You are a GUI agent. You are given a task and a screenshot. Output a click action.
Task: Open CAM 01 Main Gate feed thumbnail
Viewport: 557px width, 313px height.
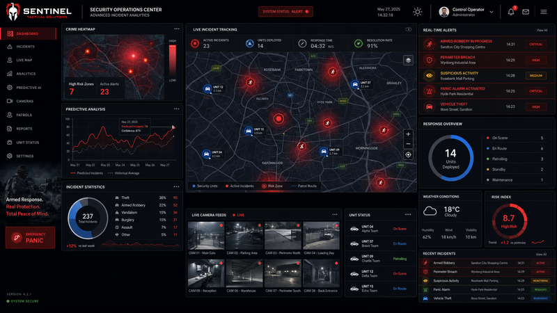pyautogui.click(x=205, y=236)
